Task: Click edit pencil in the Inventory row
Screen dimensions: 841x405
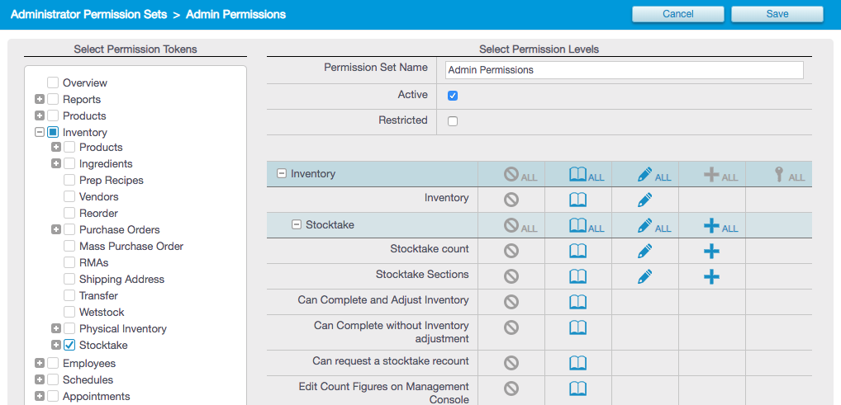Action: coord(645,200)
